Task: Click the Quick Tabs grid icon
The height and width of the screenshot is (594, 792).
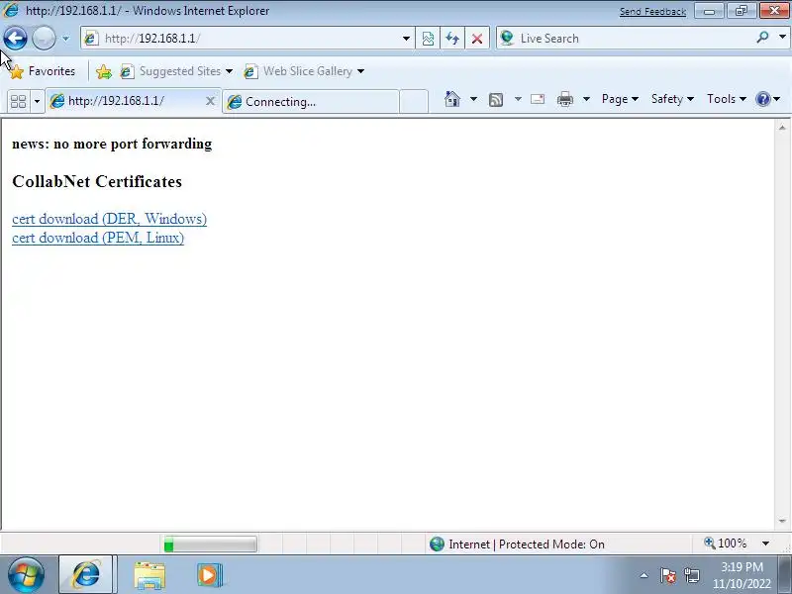Action: 18,101
